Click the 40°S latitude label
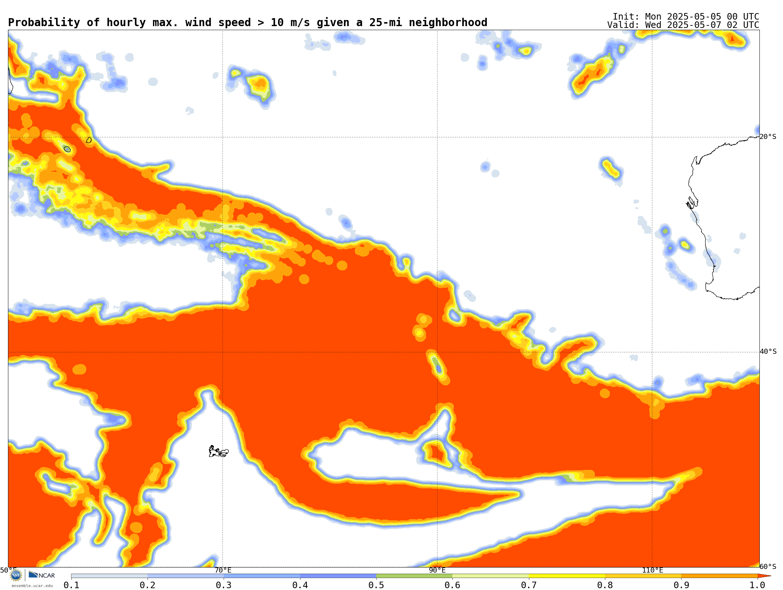Screen dimensions: 783x590 768,352
